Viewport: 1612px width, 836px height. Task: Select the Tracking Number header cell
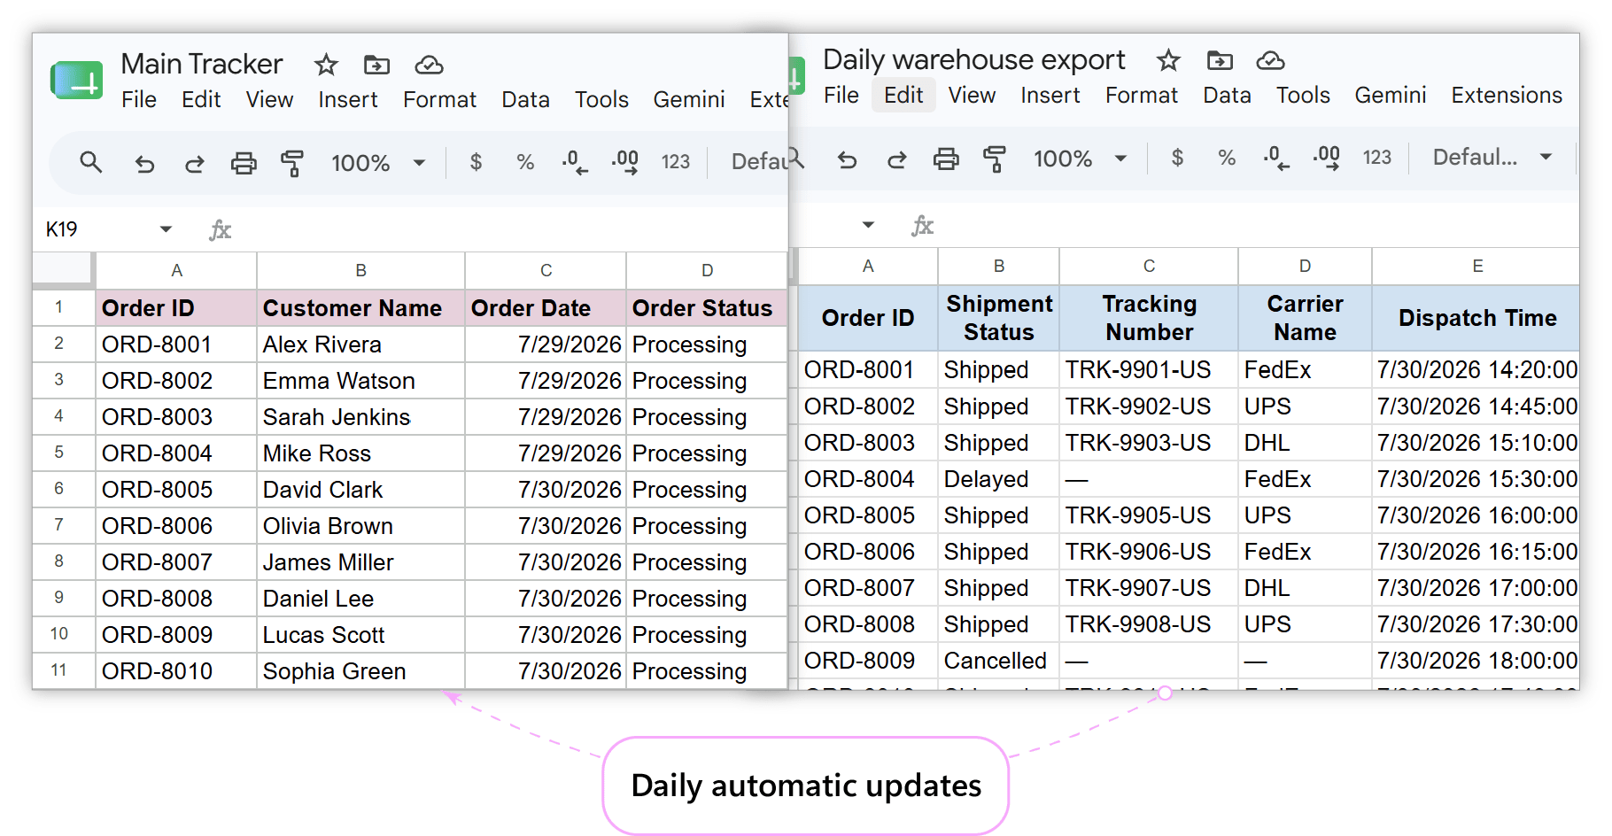coord(1149,318)
